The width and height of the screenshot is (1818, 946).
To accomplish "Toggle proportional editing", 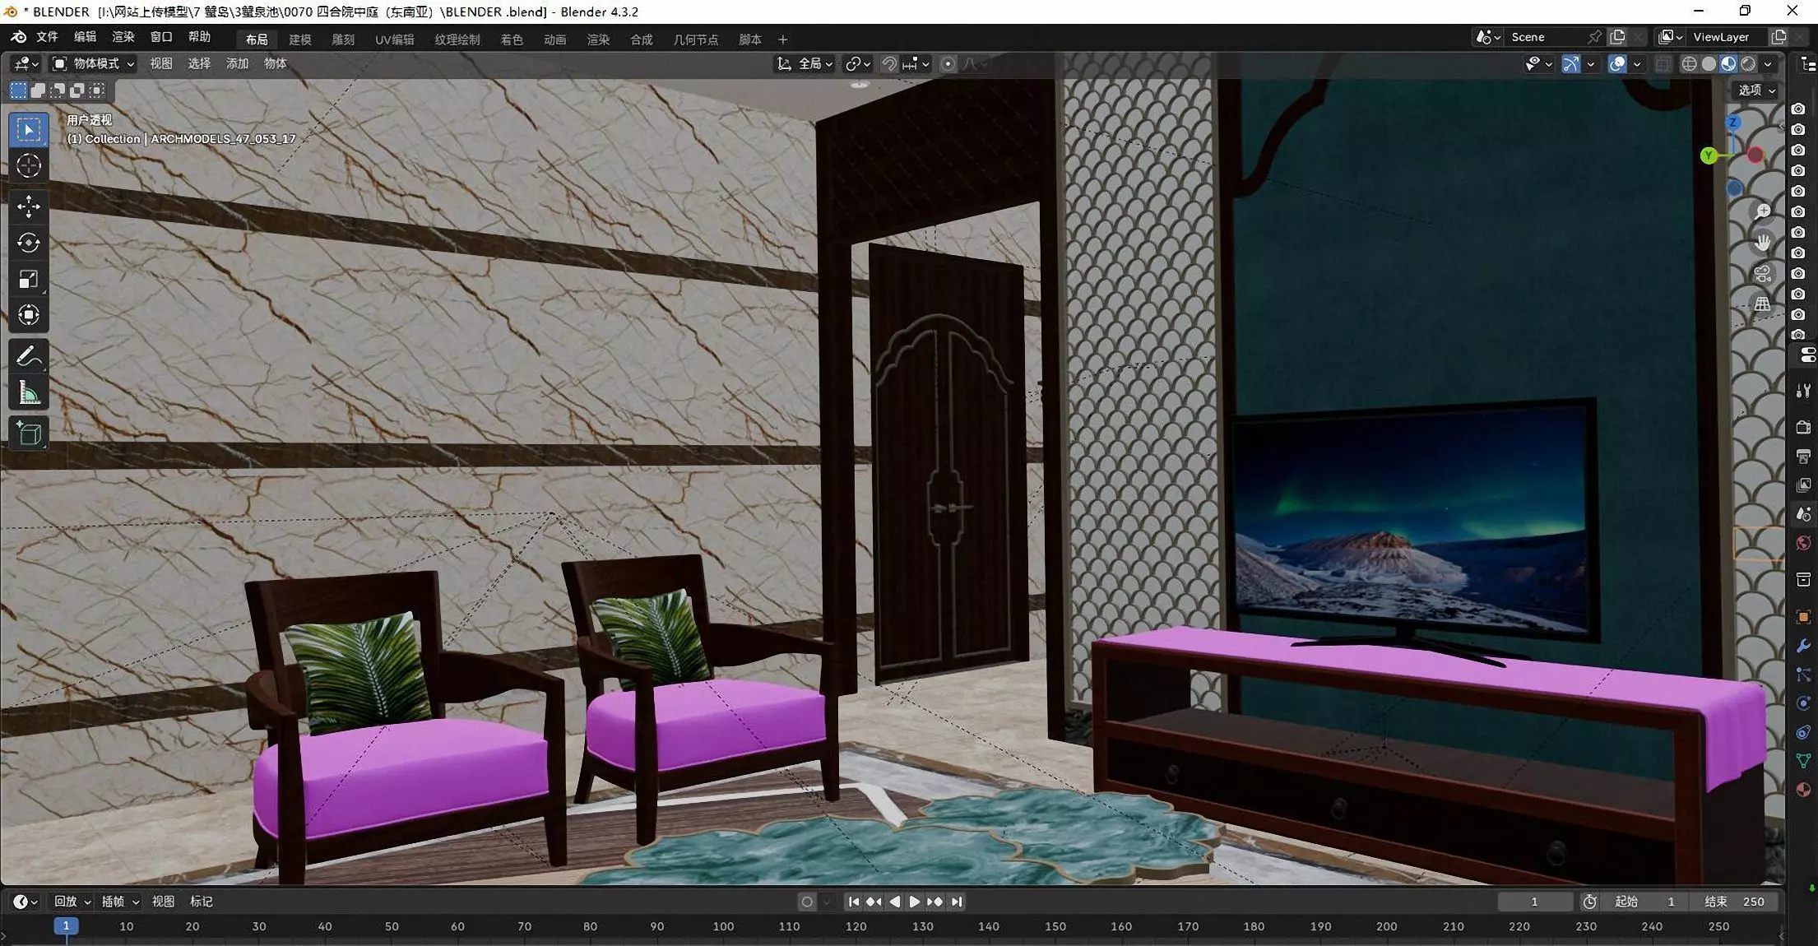I will tap(948, 63).
